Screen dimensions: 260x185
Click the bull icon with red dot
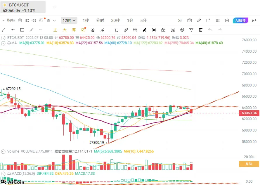tap(41, 20)
